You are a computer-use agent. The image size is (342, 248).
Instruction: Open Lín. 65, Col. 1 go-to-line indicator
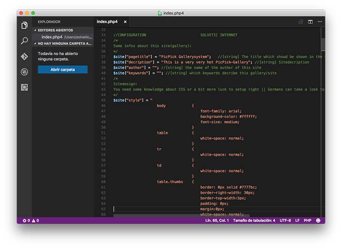tap(217, 220)
